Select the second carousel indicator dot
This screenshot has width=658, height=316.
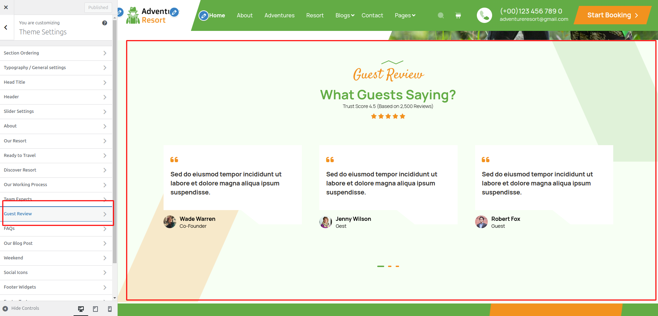point(389,267)
